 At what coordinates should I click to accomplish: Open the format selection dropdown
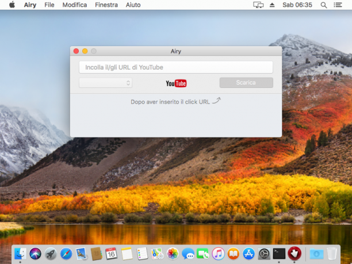(x=105, y=83)
